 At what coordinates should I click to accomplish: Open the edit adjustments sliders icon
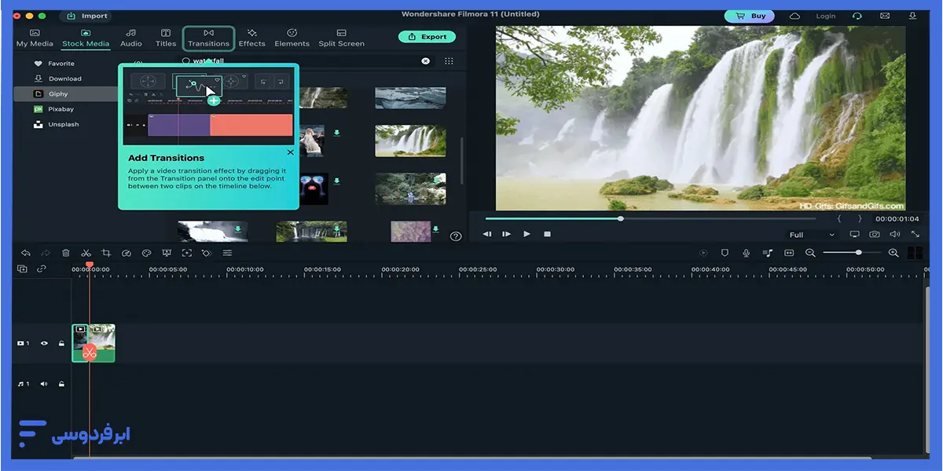(227, 253)
